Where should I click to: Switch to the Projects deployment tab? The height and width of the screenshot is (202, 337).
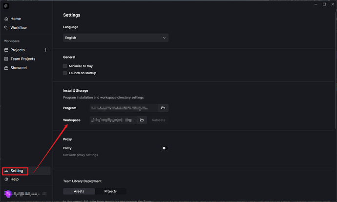(110, 191)
